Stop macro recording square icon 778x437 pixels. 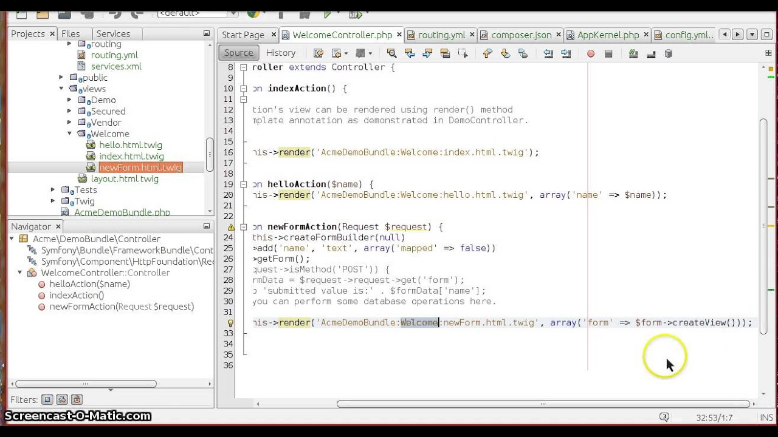pyautogui.click(x=608, y=53)
